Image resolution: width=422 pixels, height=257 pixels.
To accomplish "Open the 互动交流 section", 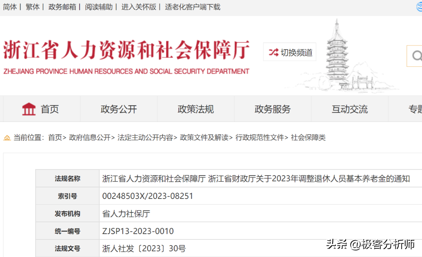I will tap(350, 108).
